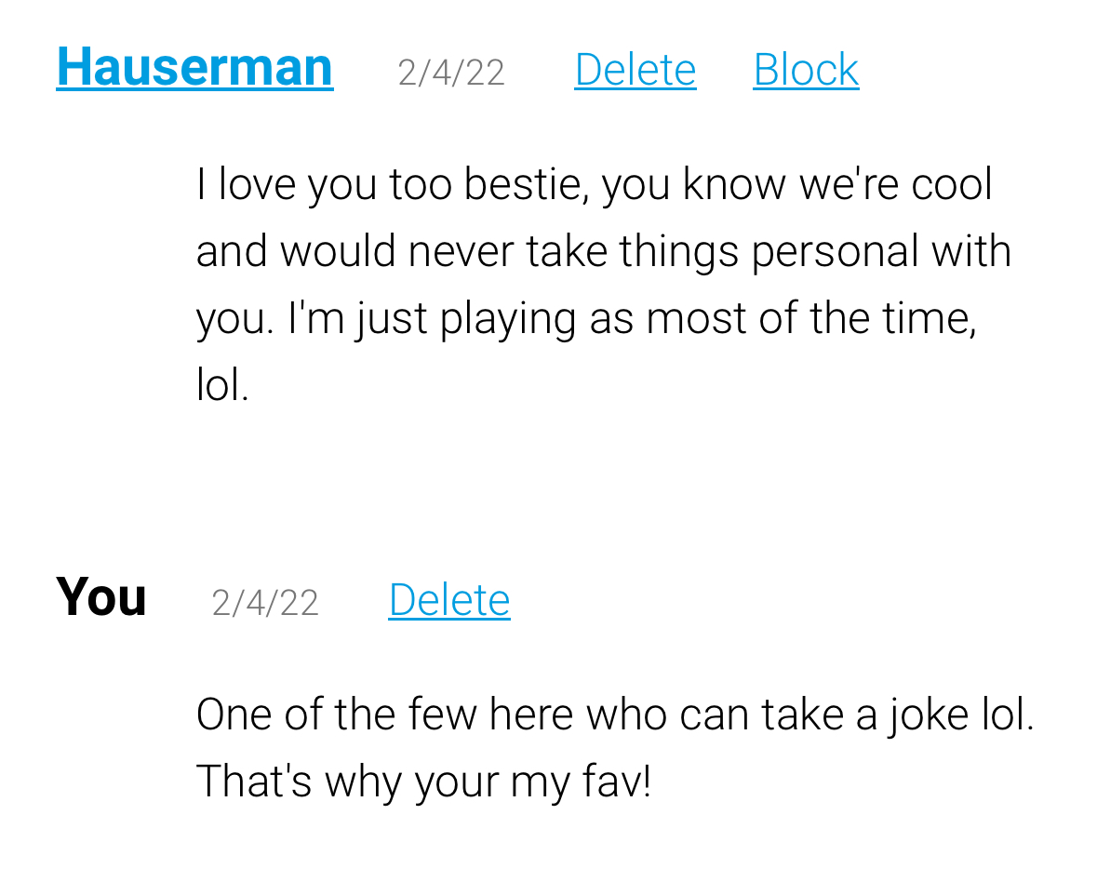
Task: Click the line starting 'you. I'm just playing'
Action: (586, 320)
